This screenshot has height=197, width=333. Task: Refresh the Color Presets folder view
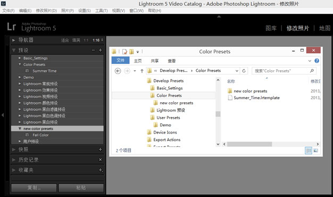pos(244,71)
